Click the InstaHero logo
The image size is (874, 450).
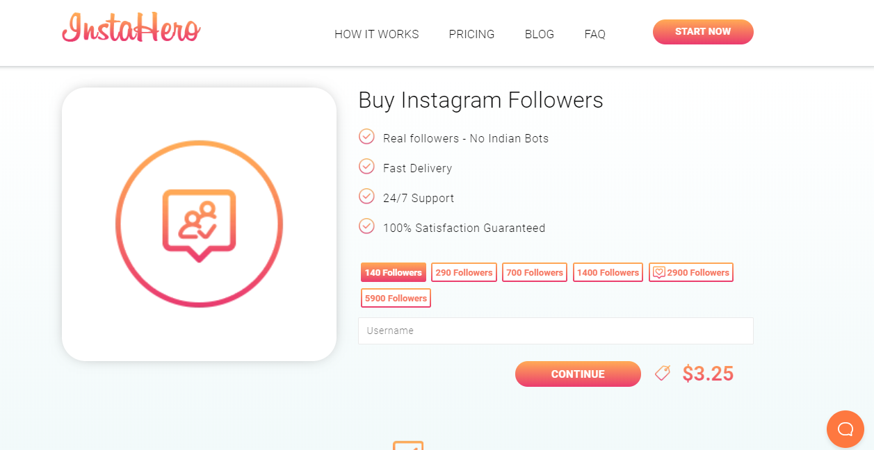(x=131, y=29)
